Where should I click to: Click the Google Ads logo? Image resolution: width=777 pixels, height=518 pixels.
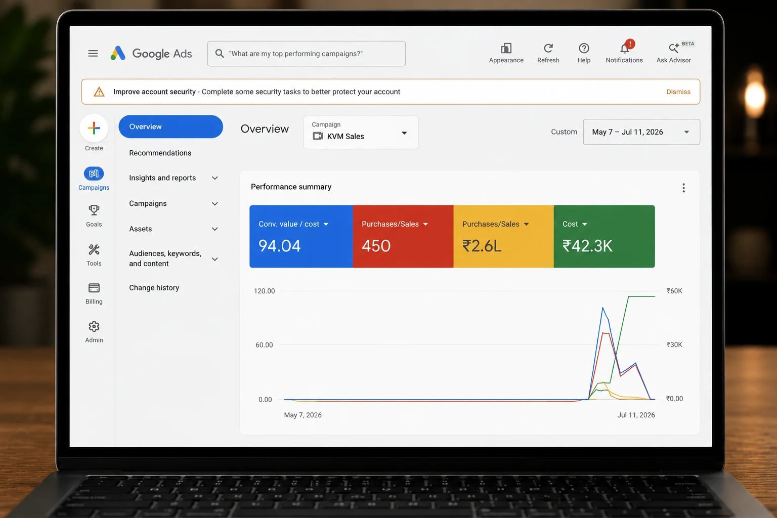click(151, 53)
